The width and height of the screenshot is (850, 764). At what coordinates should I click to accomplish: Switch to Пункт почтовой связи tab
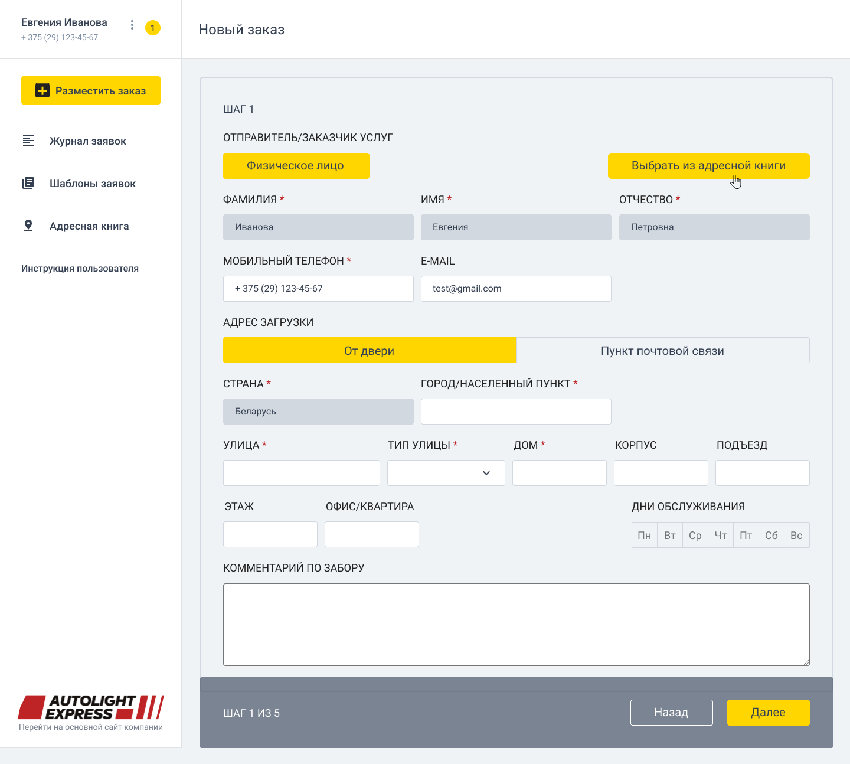[662, 351]
